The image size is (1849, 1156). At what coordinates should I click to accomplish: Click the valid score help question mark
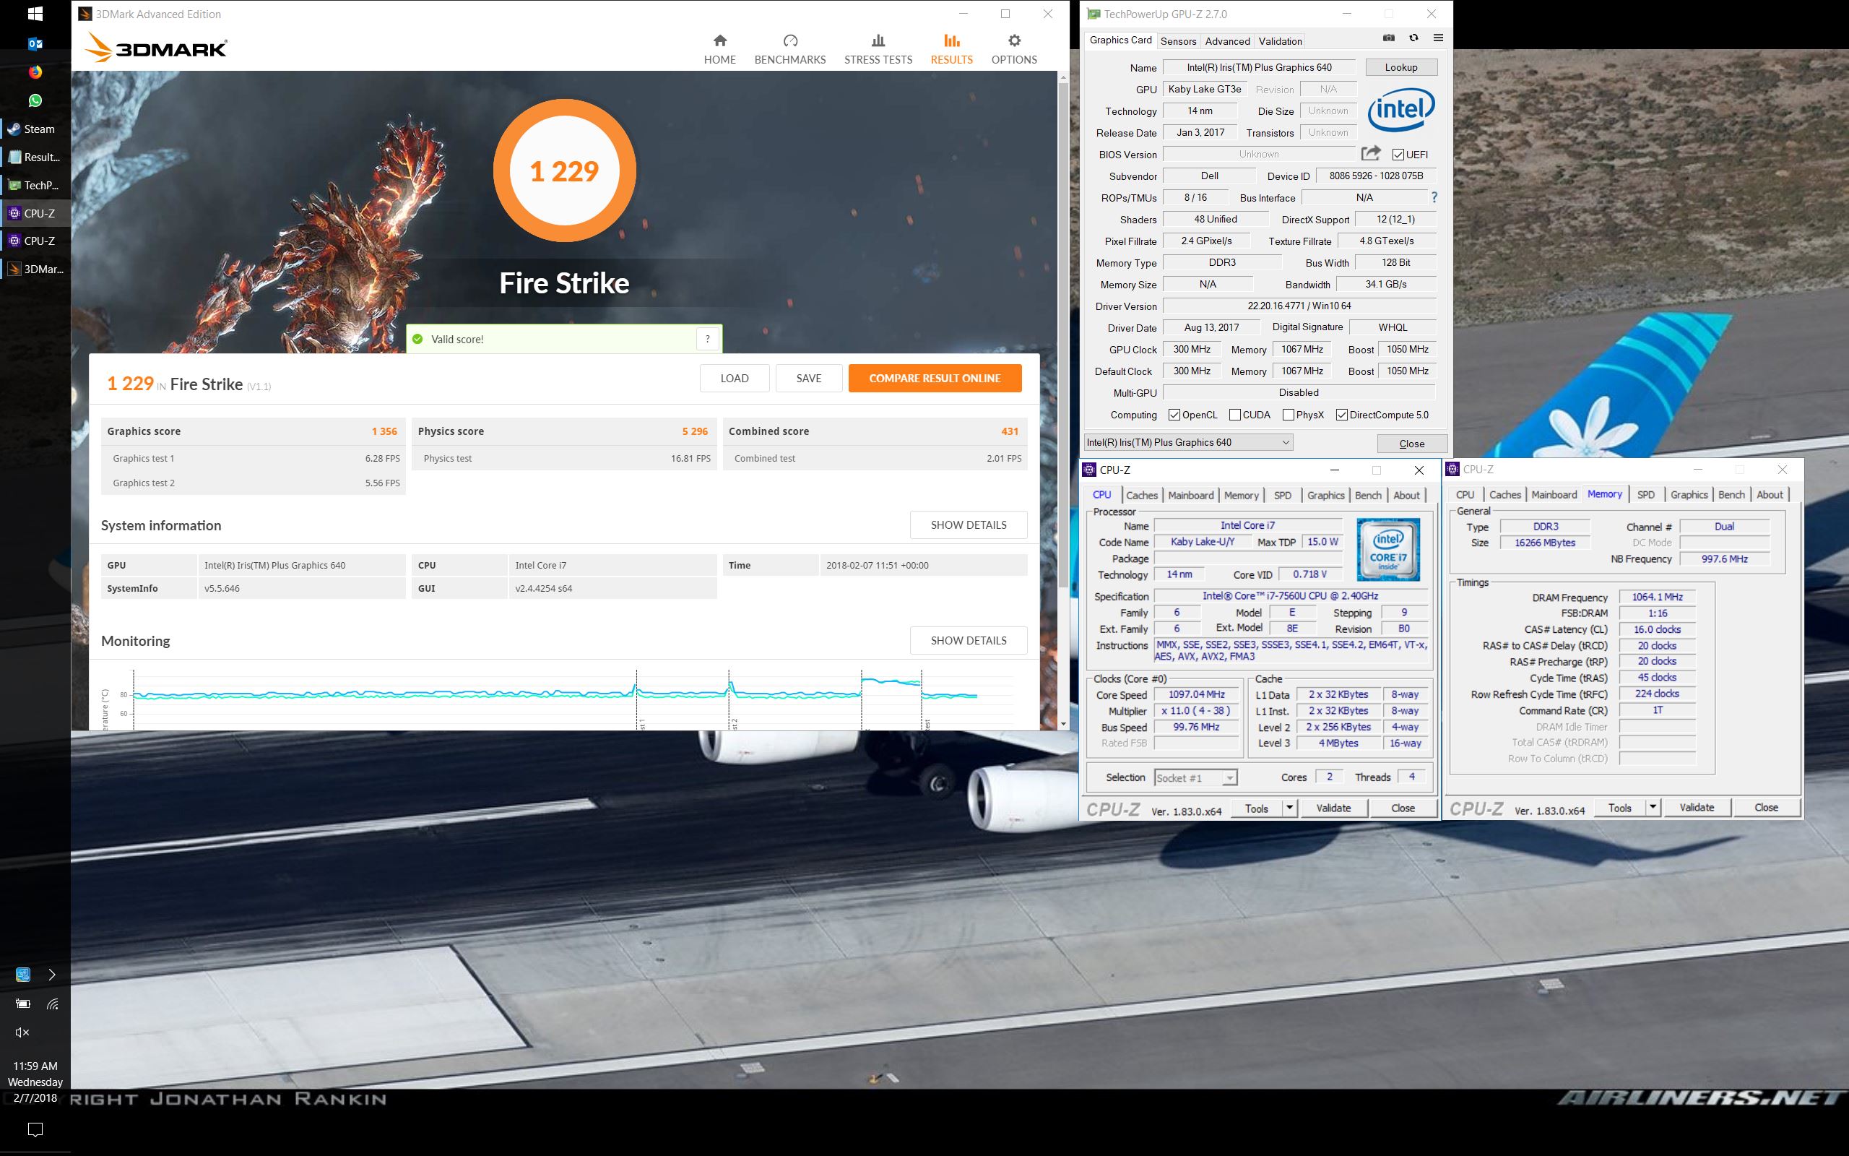point(708,339)
